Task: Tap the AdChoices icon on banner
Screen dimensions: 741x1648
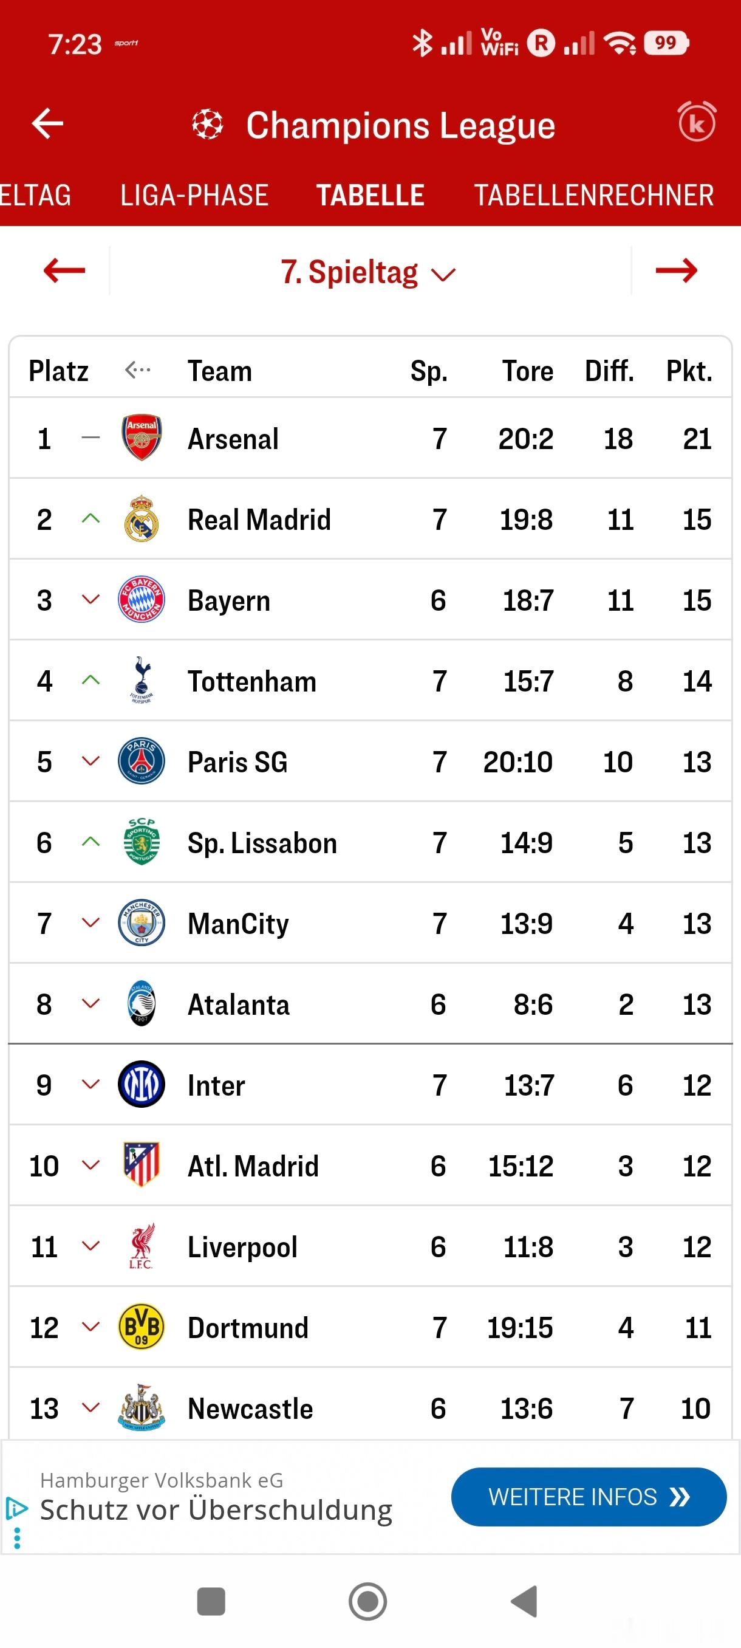Action: pos(16,1509)
